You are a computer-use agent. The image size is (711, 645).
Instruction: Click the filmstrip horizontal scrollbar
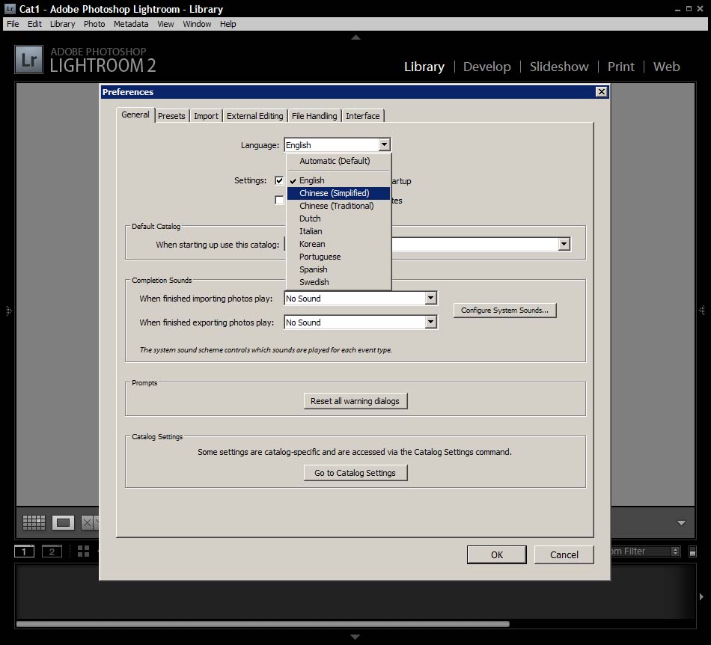262,623
